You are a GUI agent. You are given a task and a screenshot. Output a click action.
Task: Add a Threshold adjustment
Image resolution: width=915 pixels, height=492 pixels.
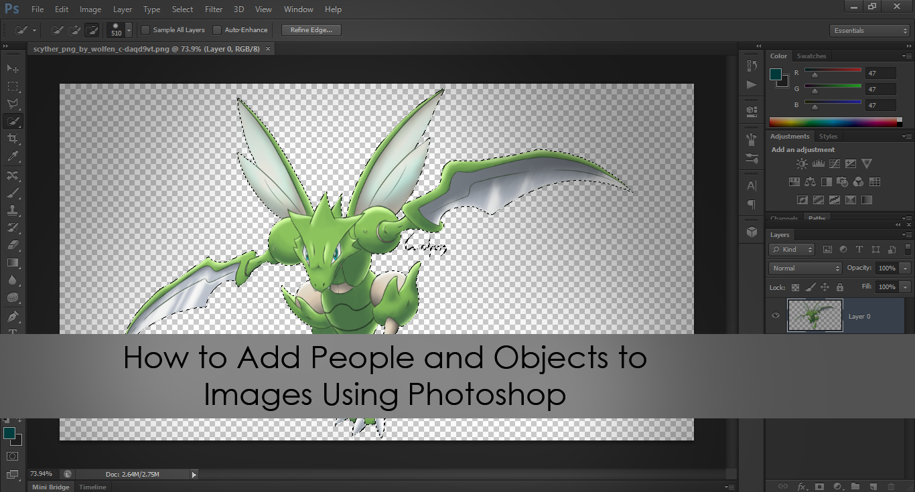[x=835, y=199]
